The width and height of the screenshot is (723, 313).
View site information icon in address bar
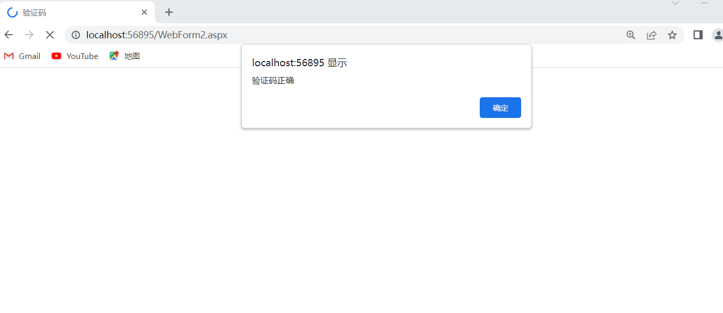(x=76, y=35)
